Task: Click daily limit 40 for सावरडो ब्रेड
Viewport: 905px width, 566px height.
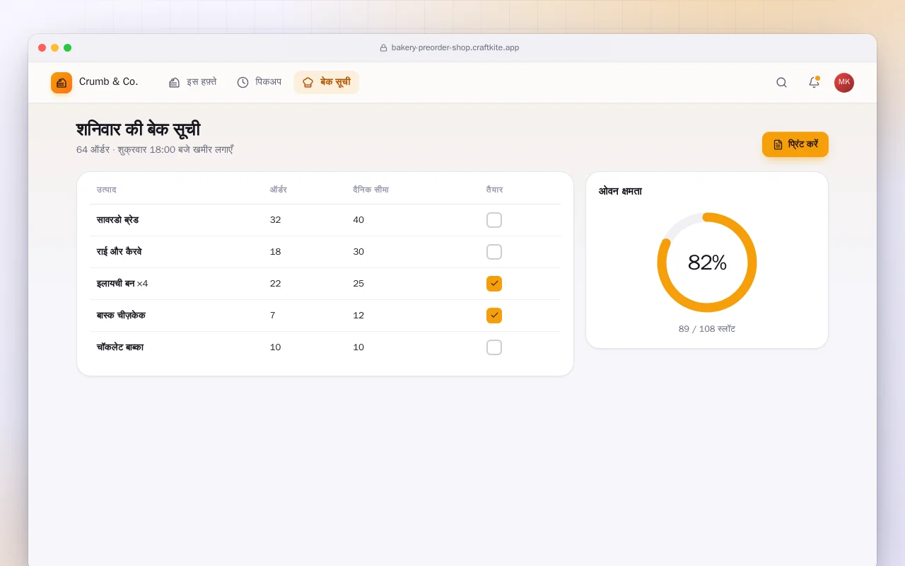Action: 358,220
